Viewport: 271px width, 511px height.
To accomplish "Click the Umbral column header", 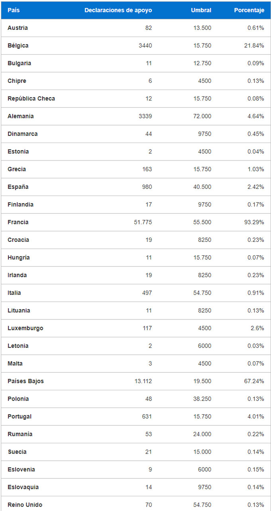I will [x=201, y=10].
